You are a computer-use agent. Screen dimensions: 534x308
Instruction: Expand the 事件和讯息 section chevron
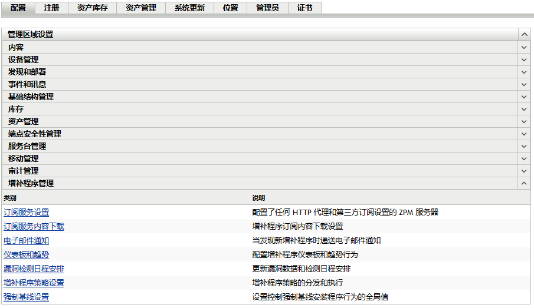click(524, 84)
